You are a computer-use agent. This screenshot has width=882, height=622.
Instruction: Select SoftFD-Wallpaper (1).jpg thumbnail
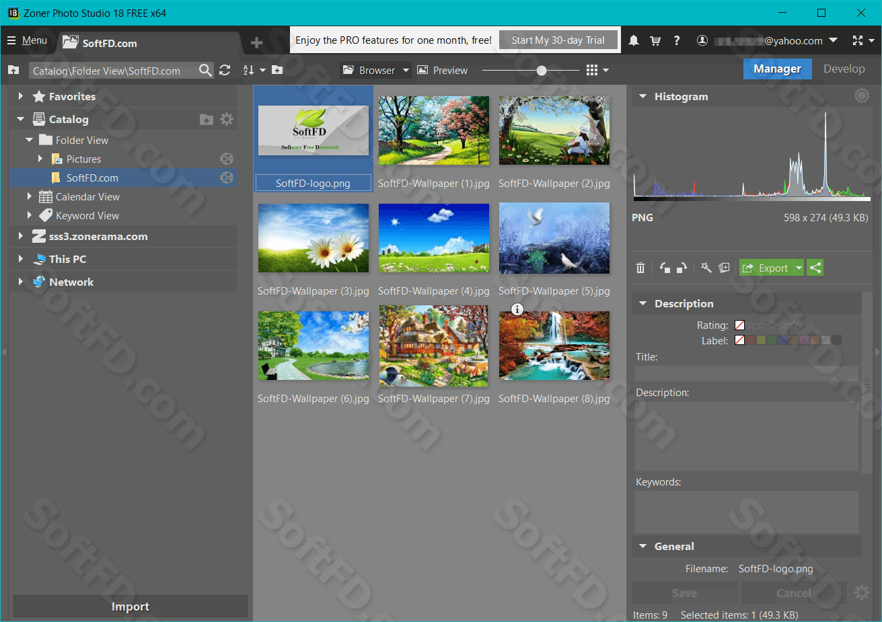point(434,130)
